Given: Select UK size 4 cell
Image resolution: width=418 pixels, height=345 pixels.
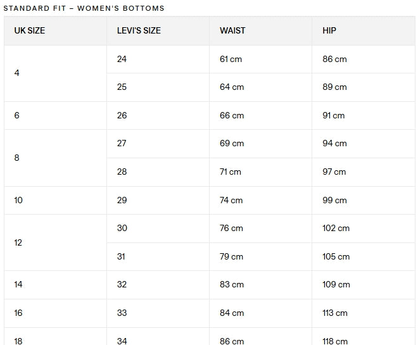Looking at the screenshot, I should tap(56, 73).
